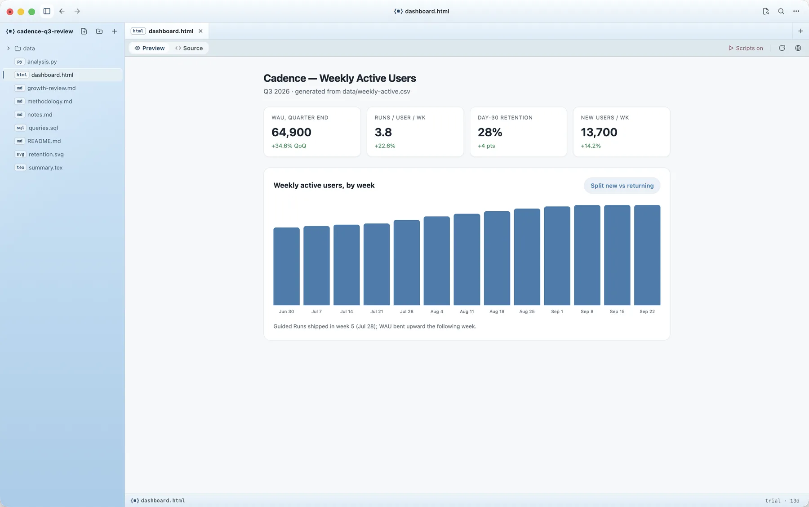The width and height of the screenshot is (809, 507).
Task: Click the Runs / User / Wk card
Action: click(x=415, y=132)
